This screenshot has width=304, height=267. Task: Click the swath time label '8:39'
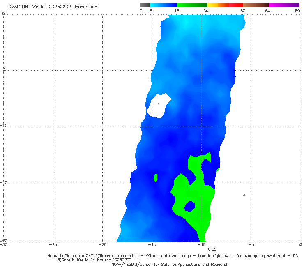212,249
